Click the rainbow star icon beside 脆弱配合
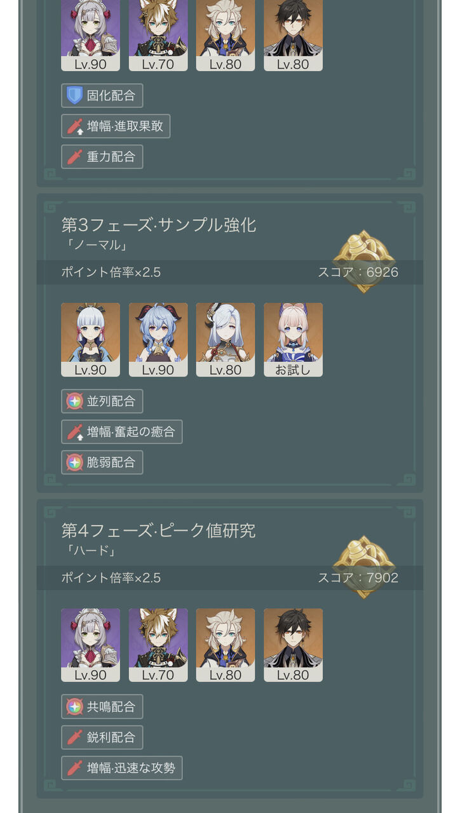Image resolution: width=460 pixels, height=813 pixels. tap(75, 462)
